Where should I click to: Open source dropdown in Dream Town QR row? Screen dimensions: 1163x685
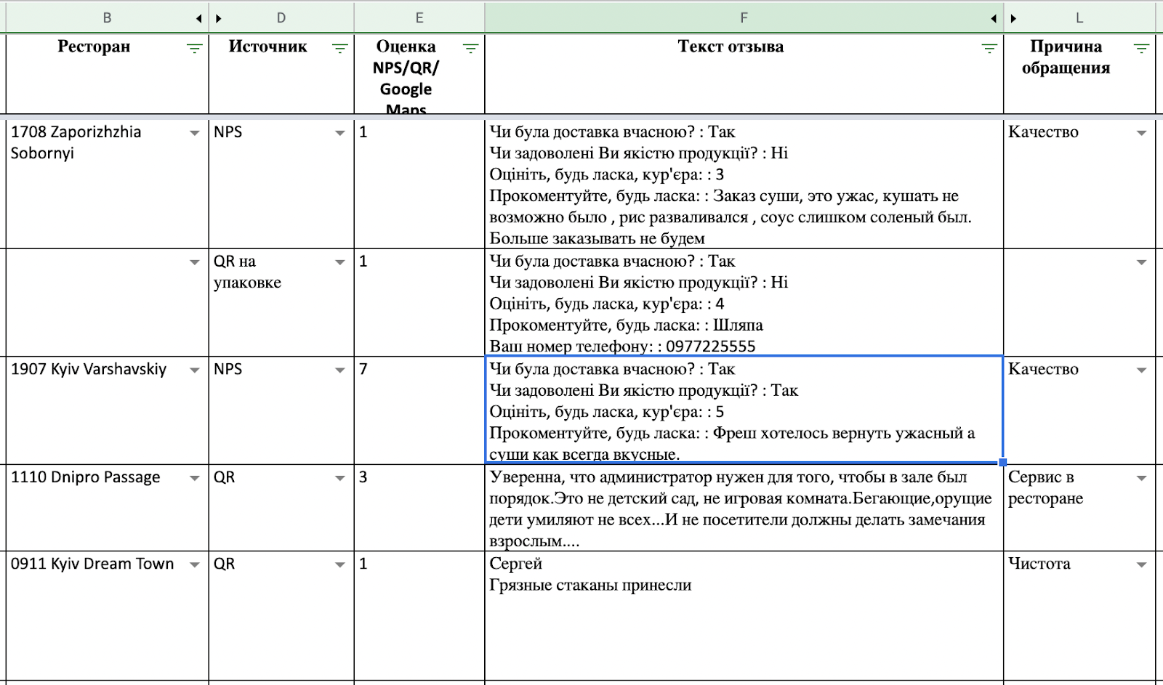(x=339, y=565)
